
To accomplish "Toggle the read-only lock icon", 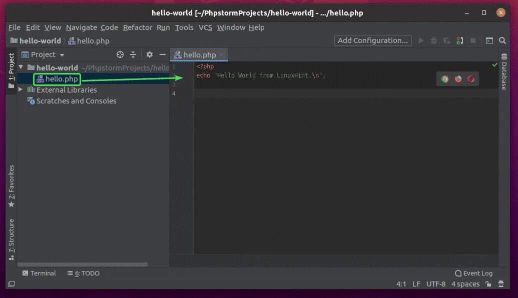I will 488,284.
